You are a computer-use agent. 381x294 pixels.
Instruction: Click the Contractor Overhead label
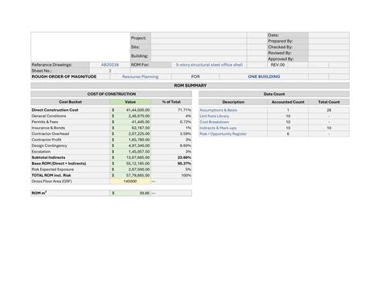coord(51,133)
